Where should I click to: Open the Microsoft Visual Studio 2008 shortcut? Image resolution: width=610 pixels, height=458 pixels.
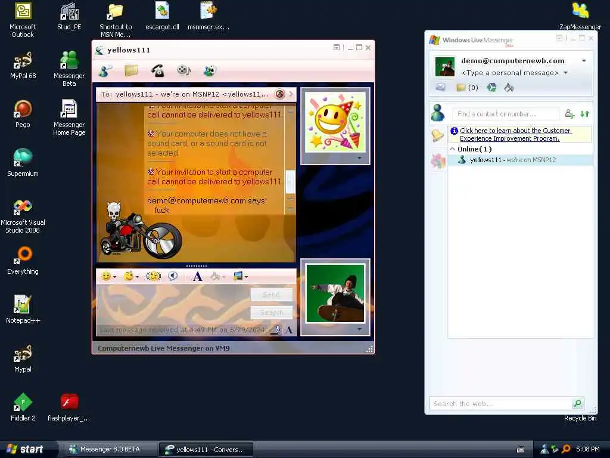pyautogui.click(x=23, y=216)
